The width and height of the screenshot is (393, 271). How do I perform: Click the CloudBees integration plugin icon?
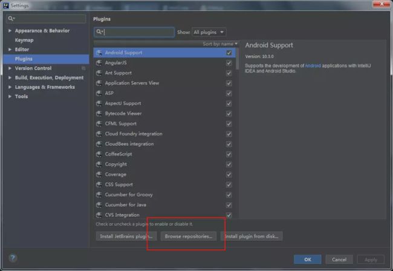tap(99, 144)
